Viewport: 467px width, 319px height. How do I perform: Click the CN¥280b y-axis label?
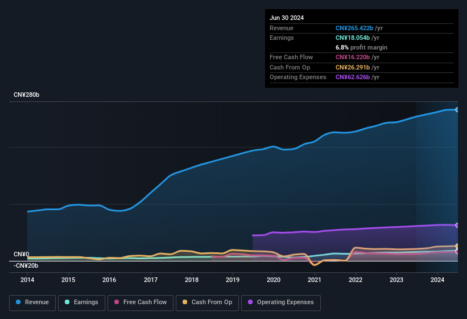click(x=27, y=95)
